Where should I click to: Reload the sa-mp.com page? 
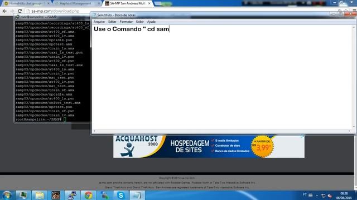pyautogui.click(x=20, y=11)
